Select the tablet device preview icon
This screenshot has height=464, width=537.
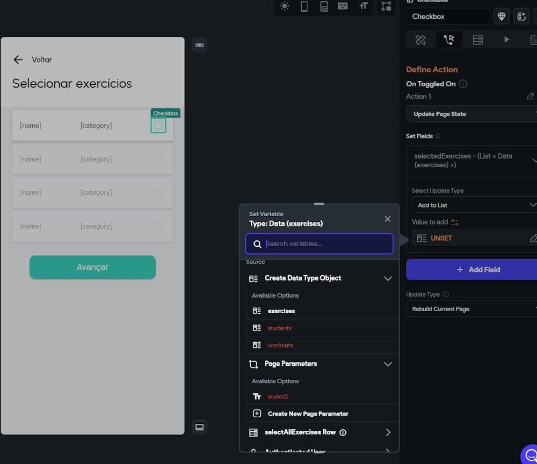[x=324, y=6]
